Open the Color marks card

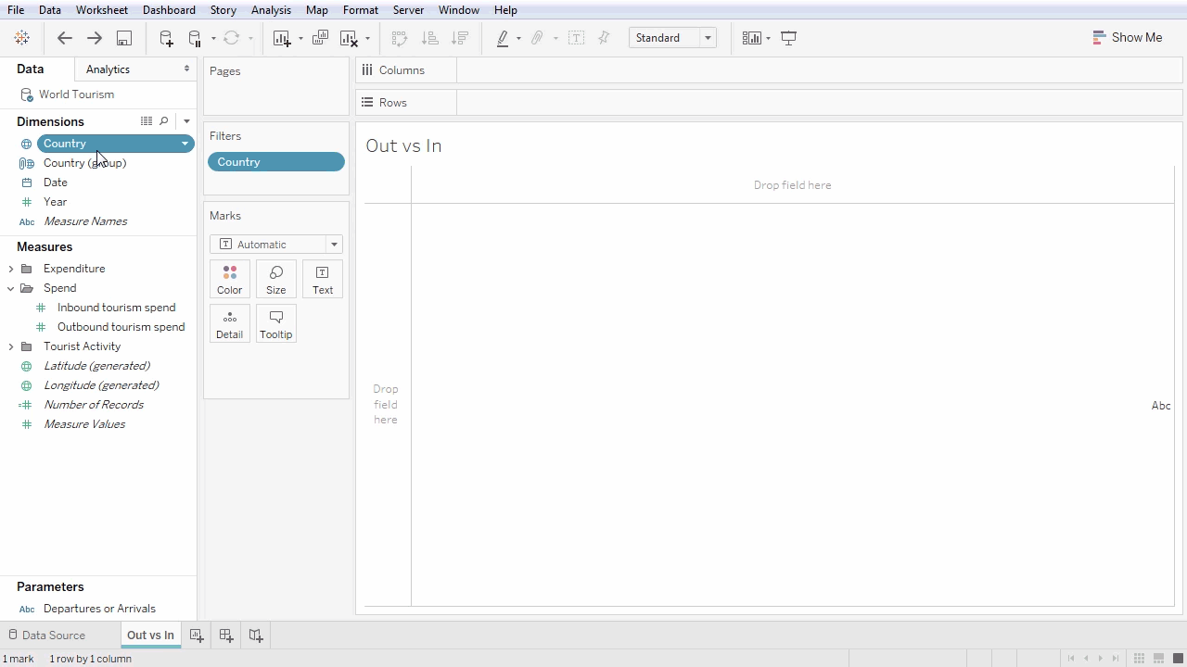tap(230, 279)
